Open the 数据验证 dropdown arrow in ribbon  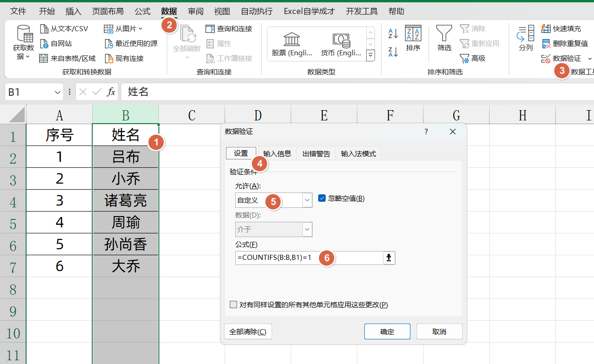[590, 59]
